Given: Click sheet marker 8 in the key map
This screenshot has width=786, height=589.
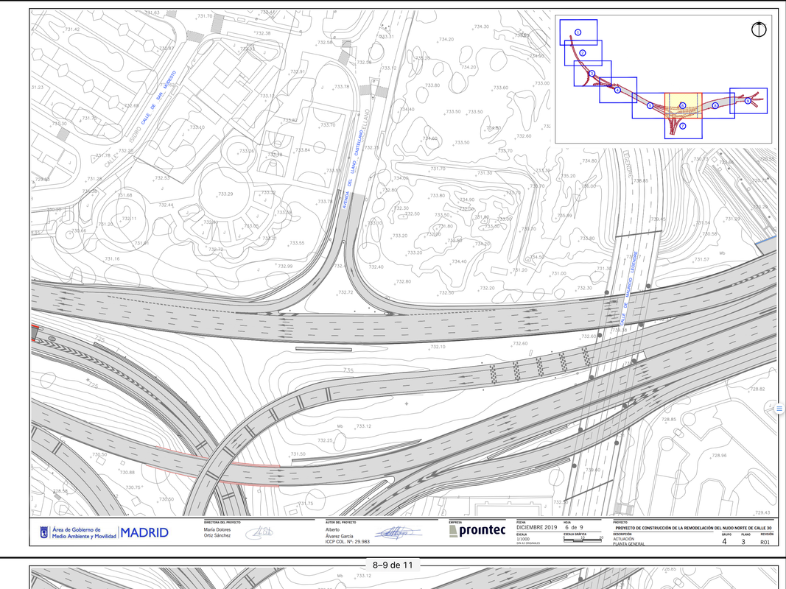Looking at the screenshot, I should coord(715,106).
